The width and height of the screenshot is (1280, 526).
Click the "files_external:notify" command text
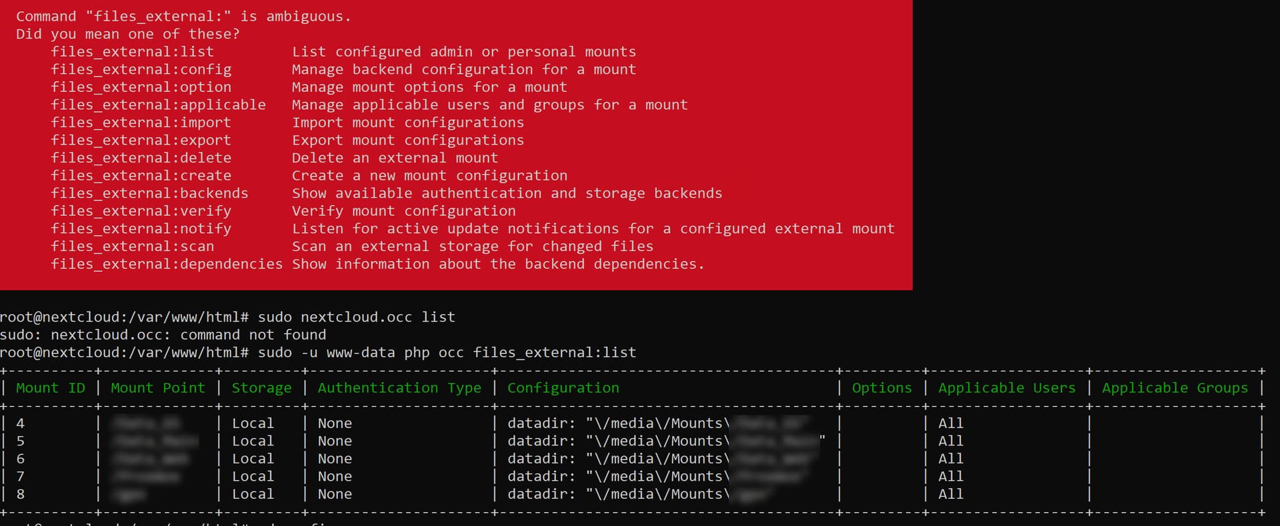point(141,228)
